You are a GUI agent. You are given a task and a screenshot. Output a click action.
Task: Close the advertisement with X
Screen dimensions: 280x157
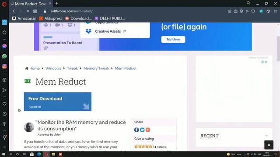click(266, 62)
